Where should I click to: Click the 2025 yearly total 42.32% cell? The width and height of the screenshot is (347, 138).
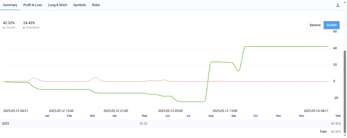tap(336, 124)
